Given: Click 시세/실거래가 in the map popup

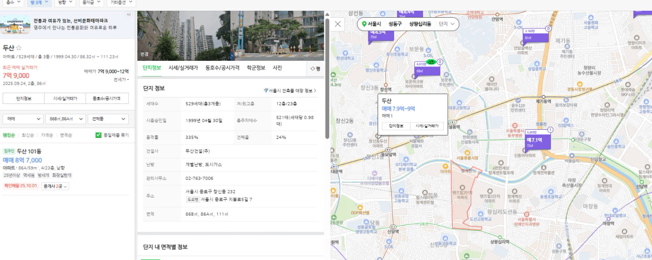Looking at the screenshot, I should coord(427,126).
